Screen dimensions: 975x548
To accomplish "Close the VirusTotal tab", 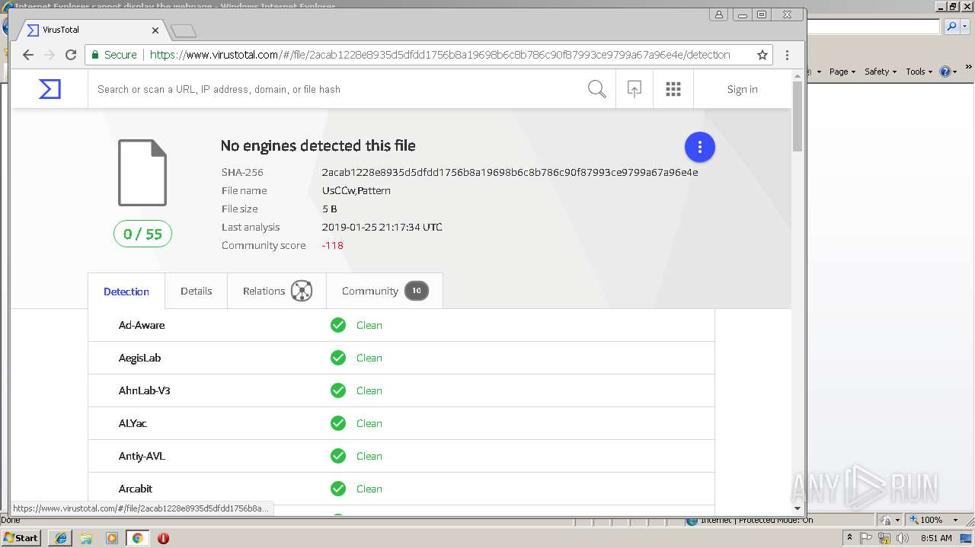I will coord(155,30).
